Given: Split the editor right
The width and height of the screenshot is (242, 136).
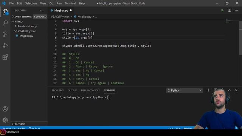Looking at the screenshot, I should click(x=230, y=10).
